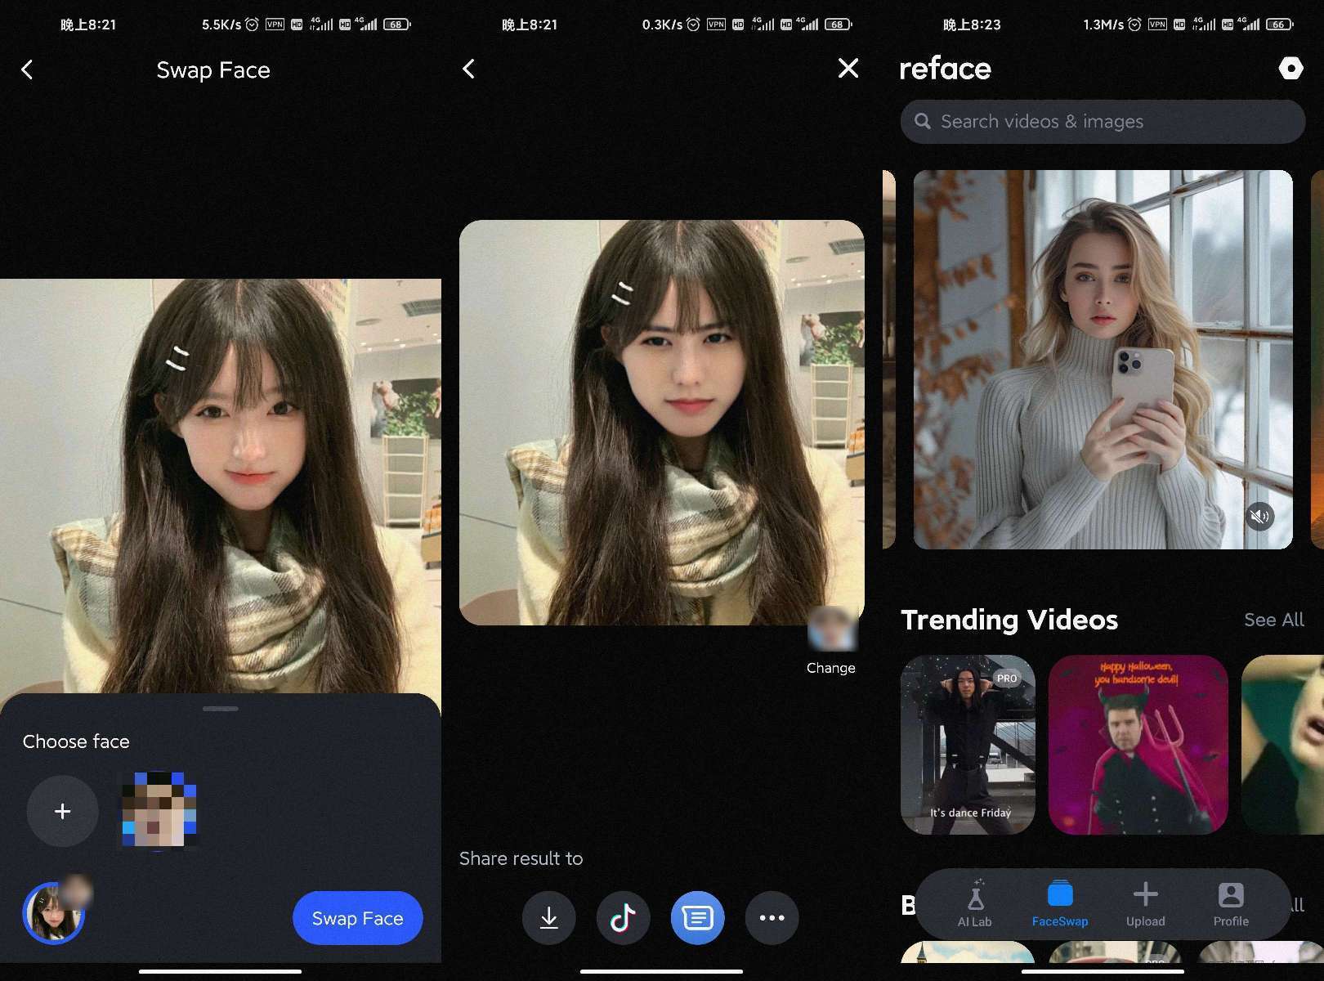Tap the Swap Face source photo
1324x981 pixels.
pos(221,486)
